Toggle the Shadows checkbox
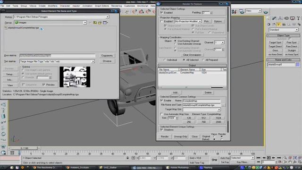The image size is (302, 170). point(161,130)
